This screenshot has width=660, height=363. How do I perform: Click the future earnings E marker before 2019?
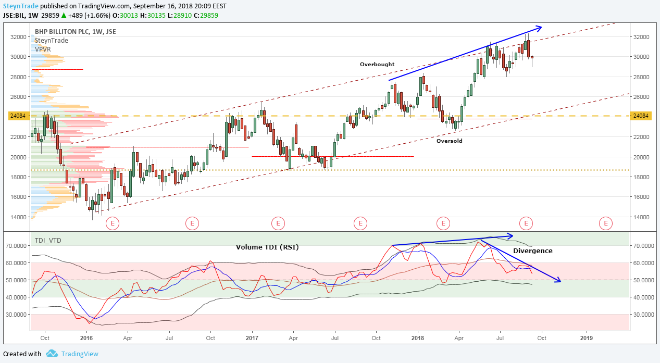point(605,224)
